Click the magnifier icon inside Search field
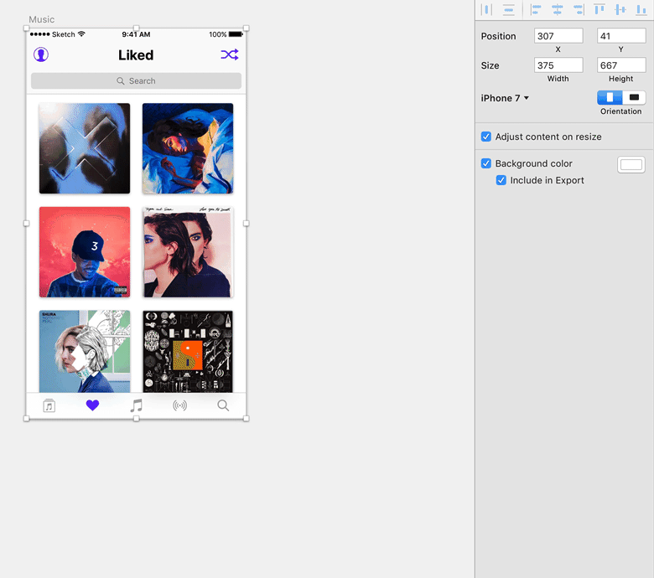 point(121,81)
